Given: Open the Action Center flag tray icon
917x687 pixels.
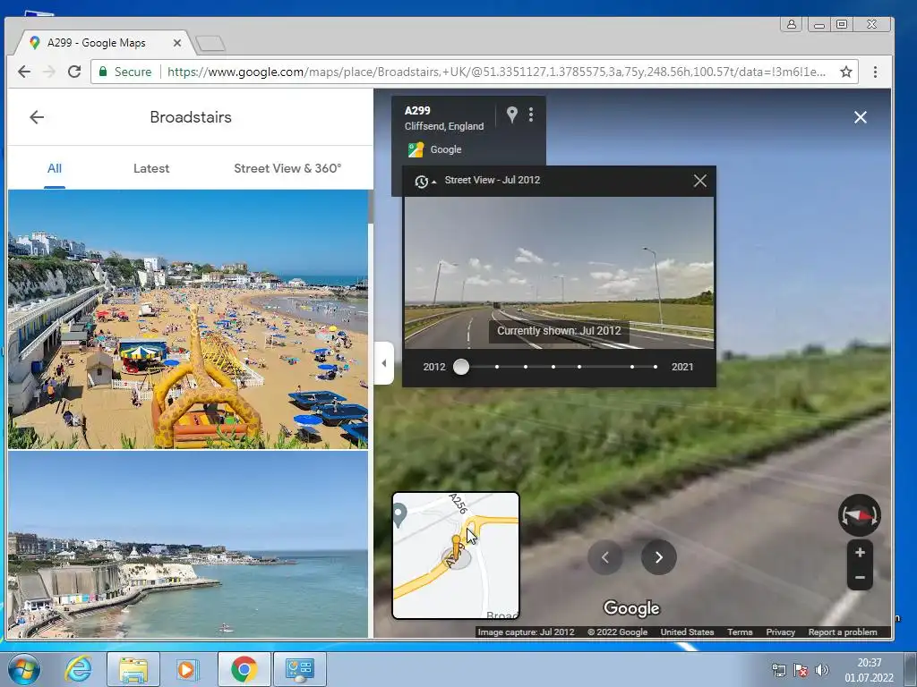Looking at the screenshot, I should coord(801,669).
